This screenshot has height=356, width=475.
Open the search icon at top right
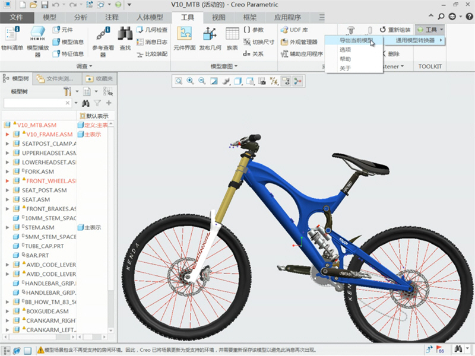(441, 17)
